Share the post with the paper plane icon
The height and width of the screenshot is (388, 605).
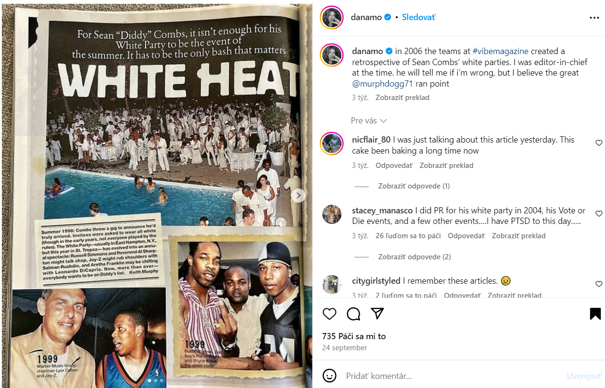(378, 314)
